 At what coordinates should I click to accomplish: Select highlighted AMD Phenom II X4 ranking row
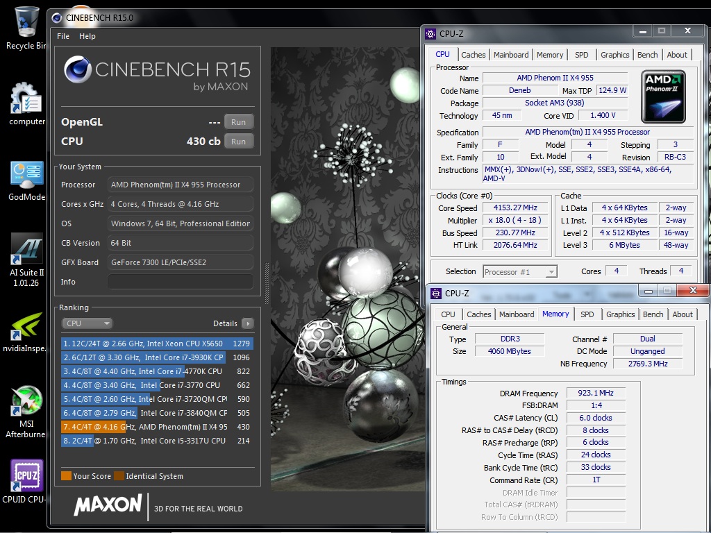158,427
